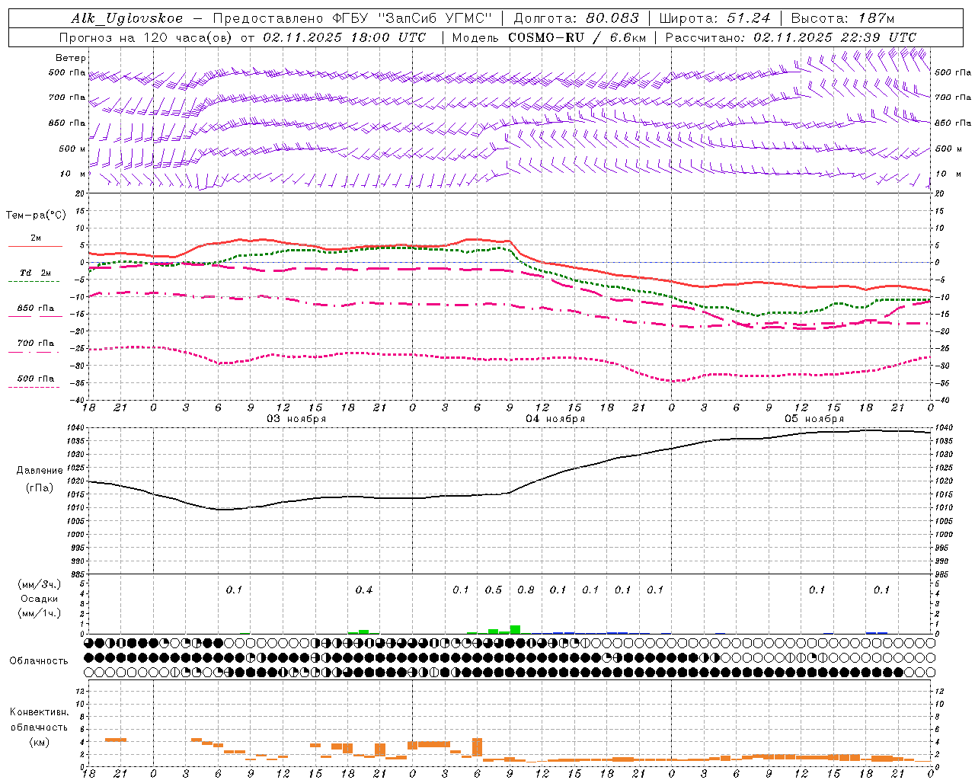Click the "Тем-ра(°C)" panel label
The width and height of the screenshot is (975, 780).
pyautogui.click(x=36, y=216)
